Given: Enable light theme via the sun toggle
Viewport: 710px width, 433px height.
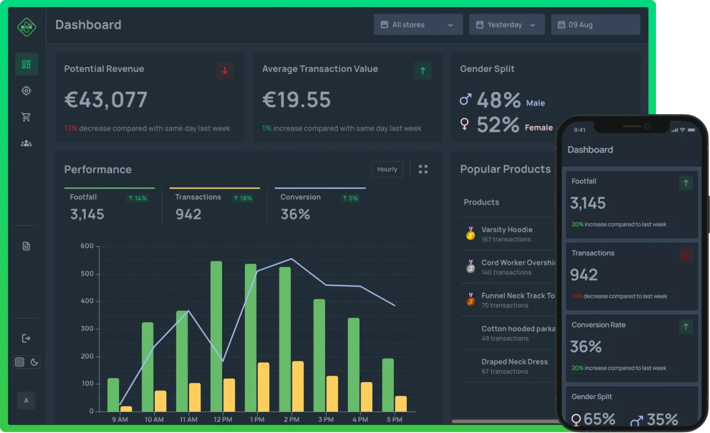Looking at the screenshot, I should 19,362.
